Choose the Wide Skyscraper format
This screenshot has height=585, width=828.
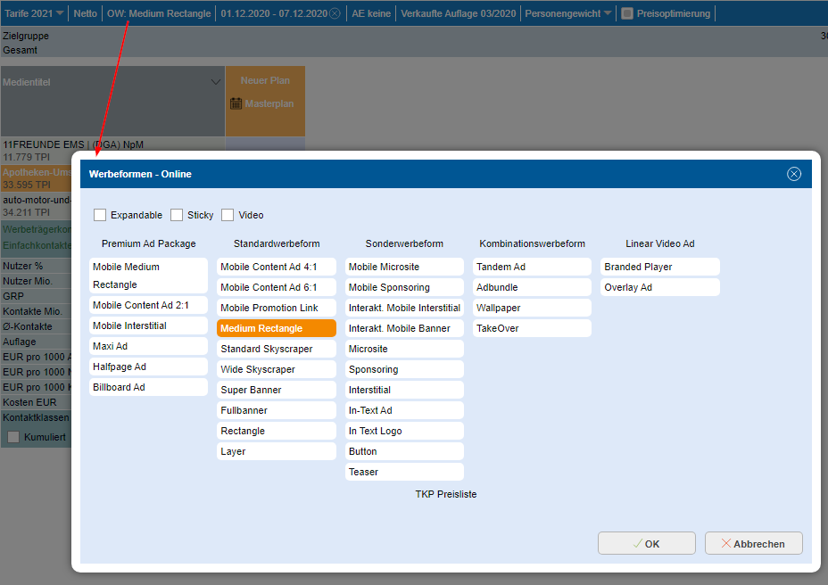pos(277,369)
